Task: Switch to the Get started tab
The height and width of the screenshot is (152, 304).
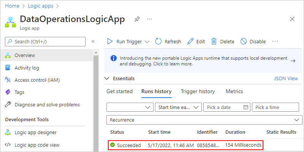Action: tap(119, 91)
